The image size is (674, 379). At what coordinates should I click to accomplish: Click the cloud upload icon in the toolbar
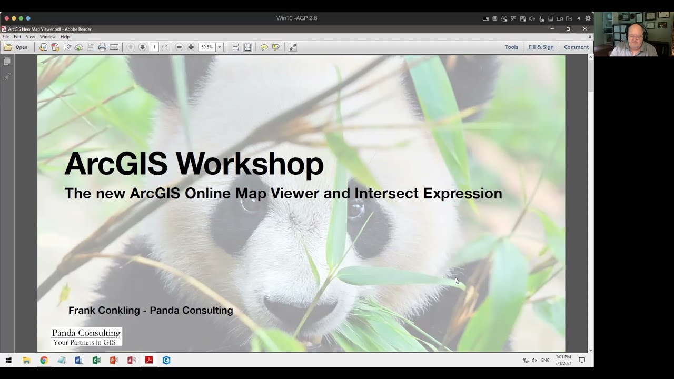click(79, 47)
